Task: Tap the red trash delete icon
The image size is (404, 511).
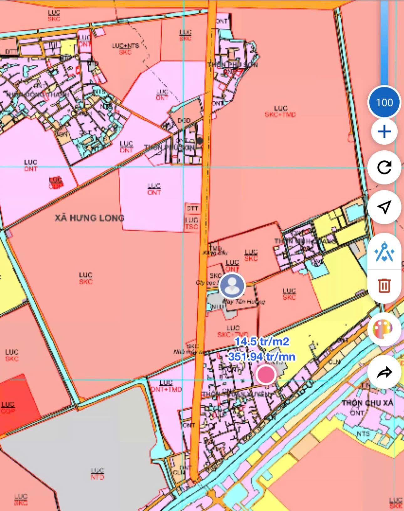Action: tap(384, 286)
